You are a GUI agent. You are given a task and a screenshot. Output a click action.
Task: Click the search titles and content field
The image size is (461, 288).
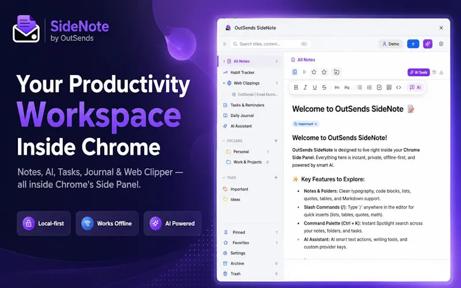[270, 44]
